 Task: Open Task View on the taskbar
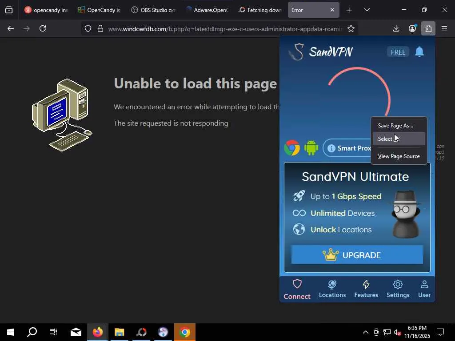pyautogui.click(x=53, y=332)
